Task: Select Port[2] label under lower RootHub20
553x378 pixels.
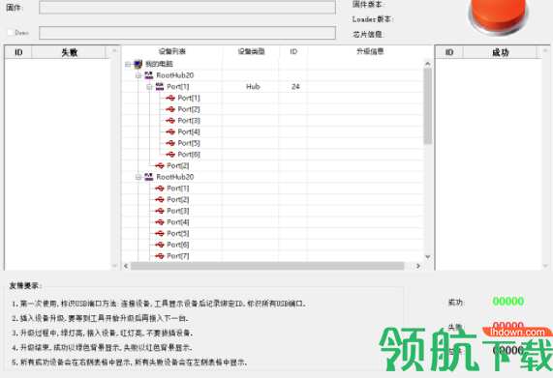Action: 178,199
